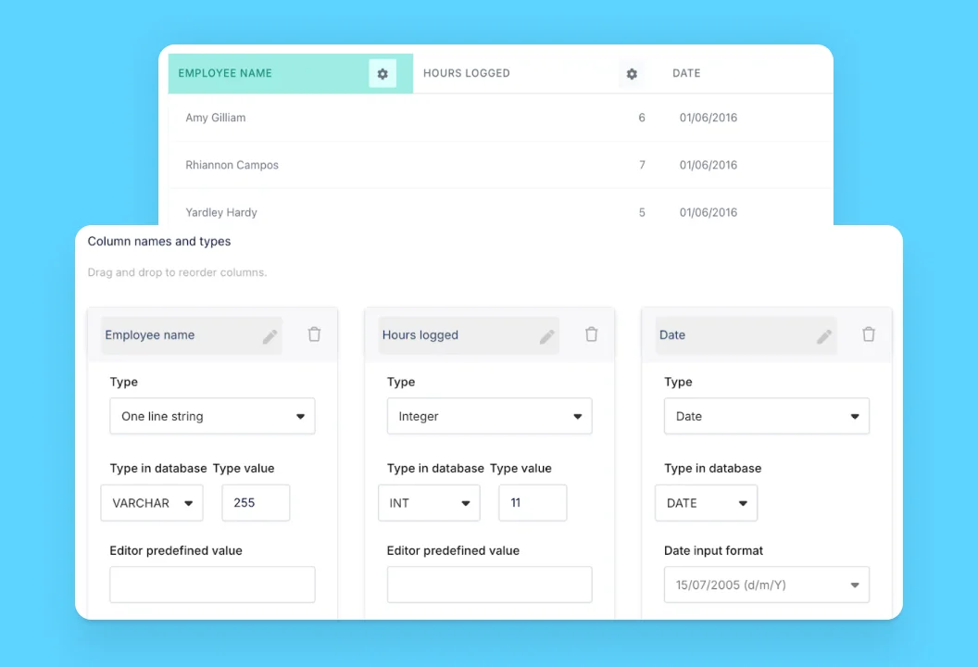Open the Date input format dropdown

(x=766, y=585)
